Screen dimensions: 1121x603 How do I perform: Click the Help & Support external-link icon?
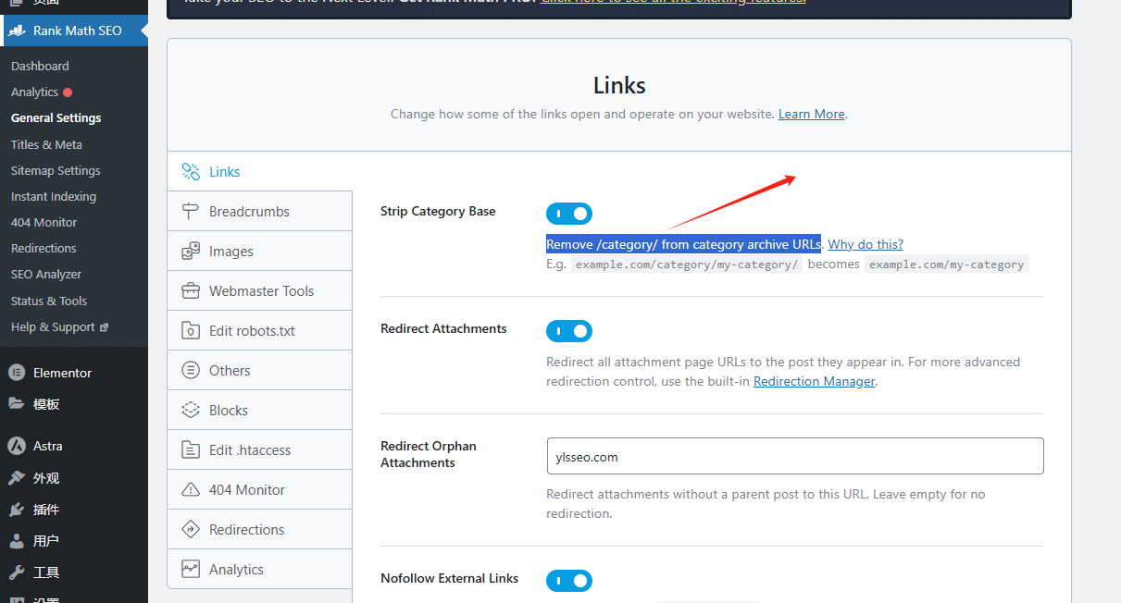104,327
